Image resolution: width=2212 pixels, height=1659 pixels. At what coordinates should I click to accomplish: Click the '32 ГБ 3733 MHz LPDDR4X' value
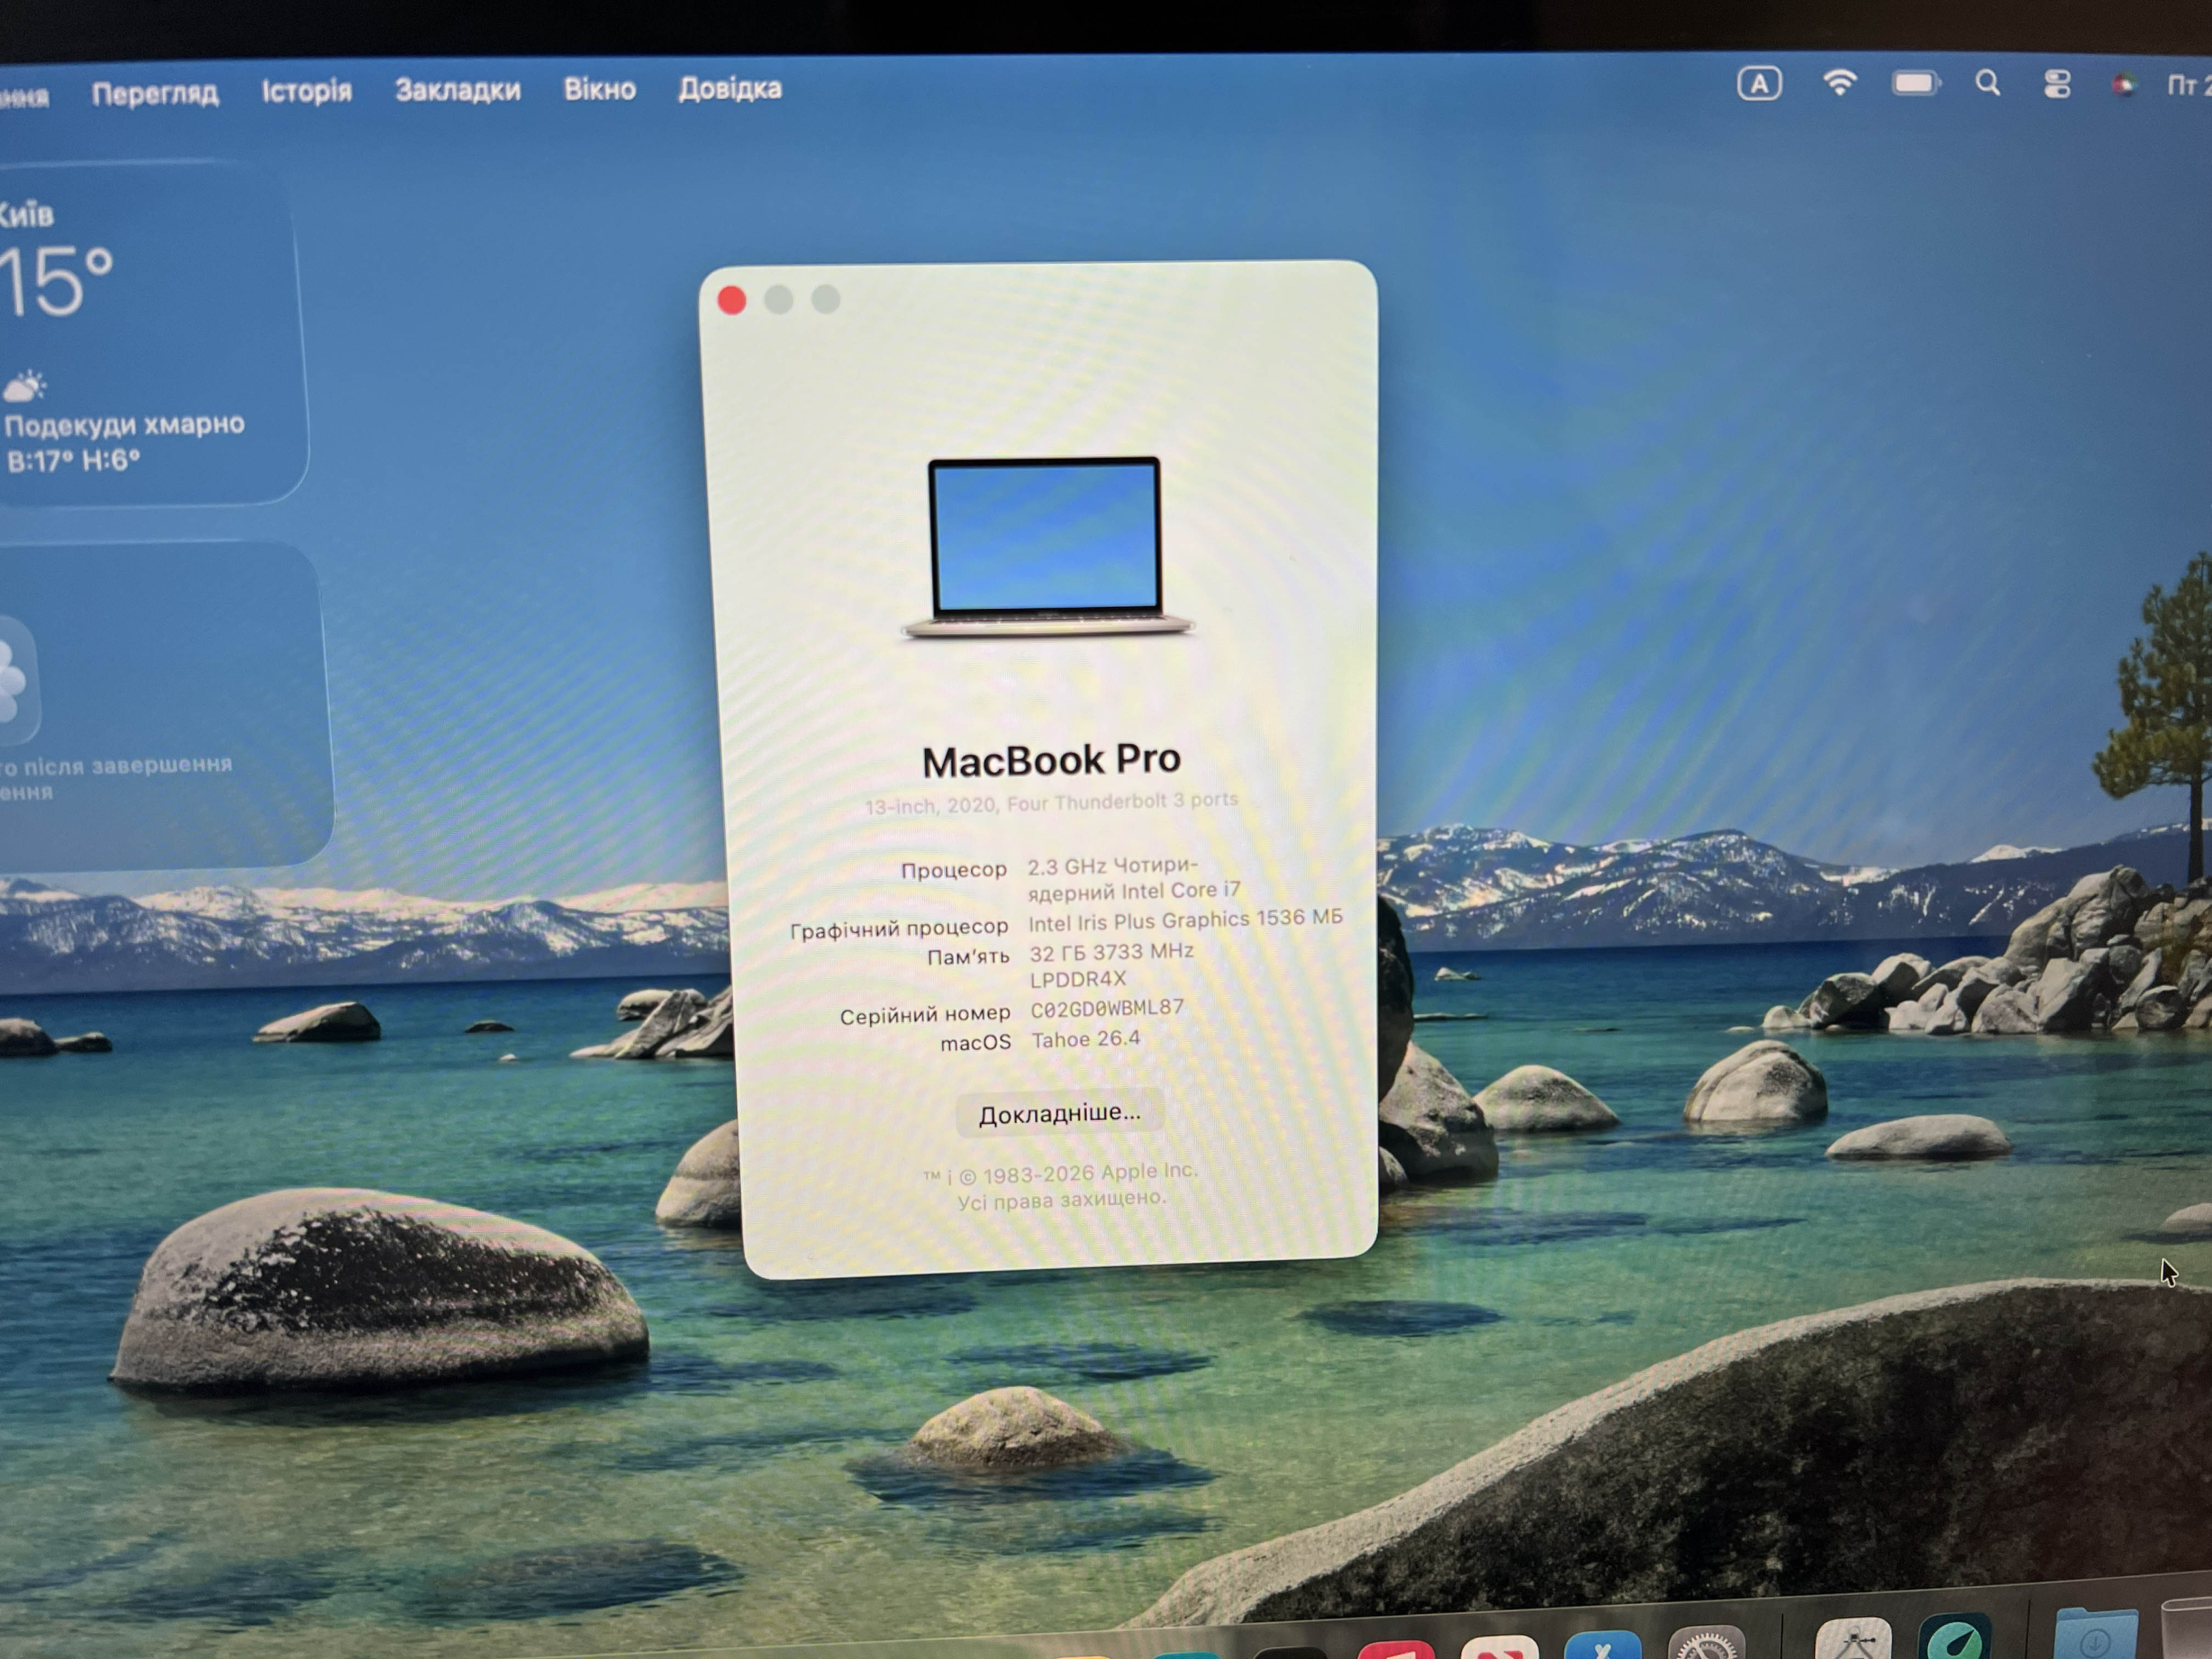point(1111,965)
